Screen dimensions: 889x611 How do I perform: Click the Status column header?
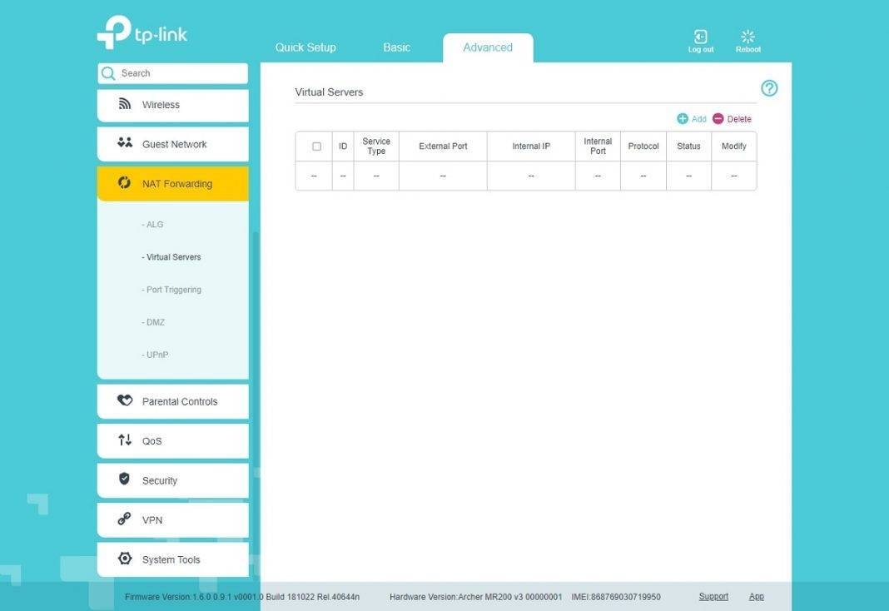689,147
